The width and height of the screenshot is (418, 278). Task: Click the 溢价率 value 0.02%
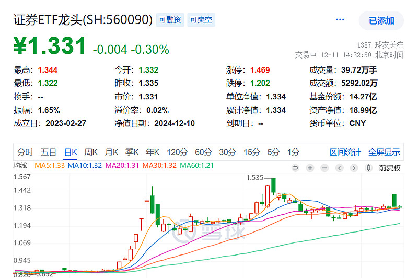[158, 110]
